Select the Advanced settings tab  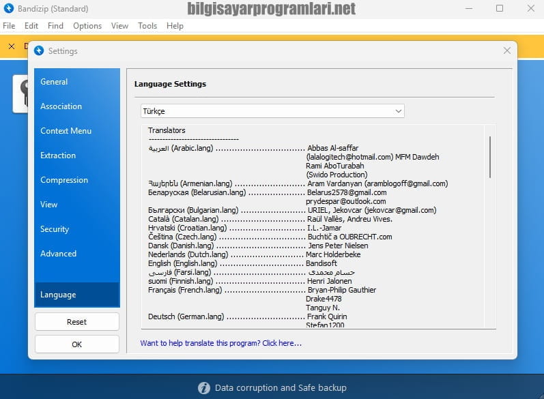point(77,254)
